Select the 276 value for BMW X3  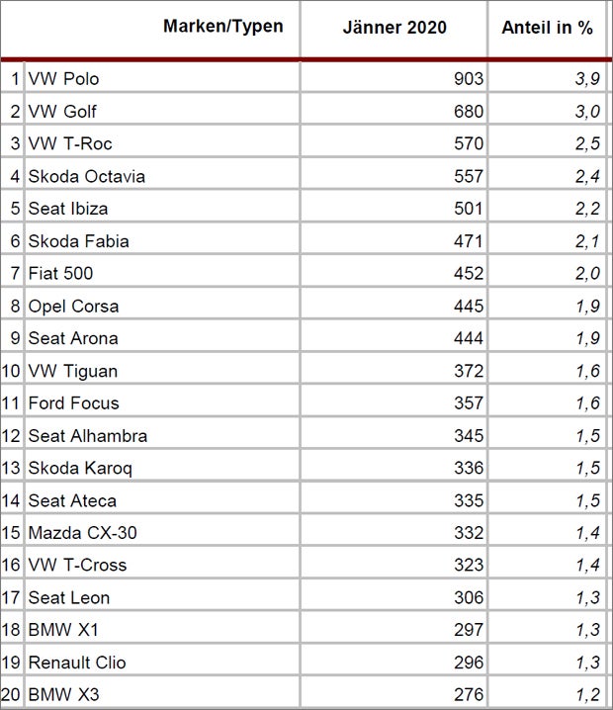coord(469,694)
